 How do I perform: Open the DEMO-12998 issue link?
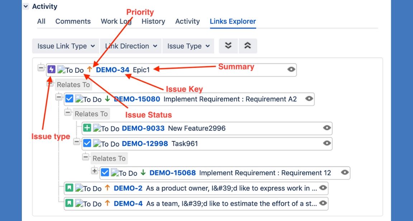click(x=145, y=144)
